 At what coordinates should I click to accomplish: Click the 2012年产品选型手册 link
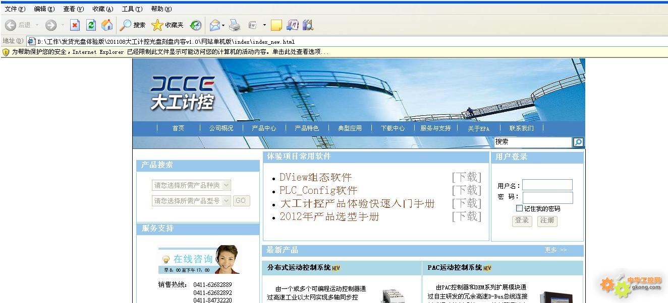(329, 216)
